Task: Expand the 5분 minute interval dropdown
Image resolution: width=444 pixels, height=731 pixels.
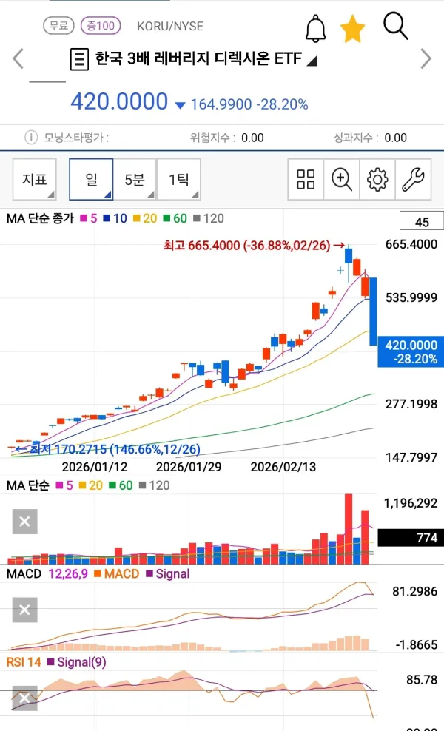Action: (x=135, y=180)
